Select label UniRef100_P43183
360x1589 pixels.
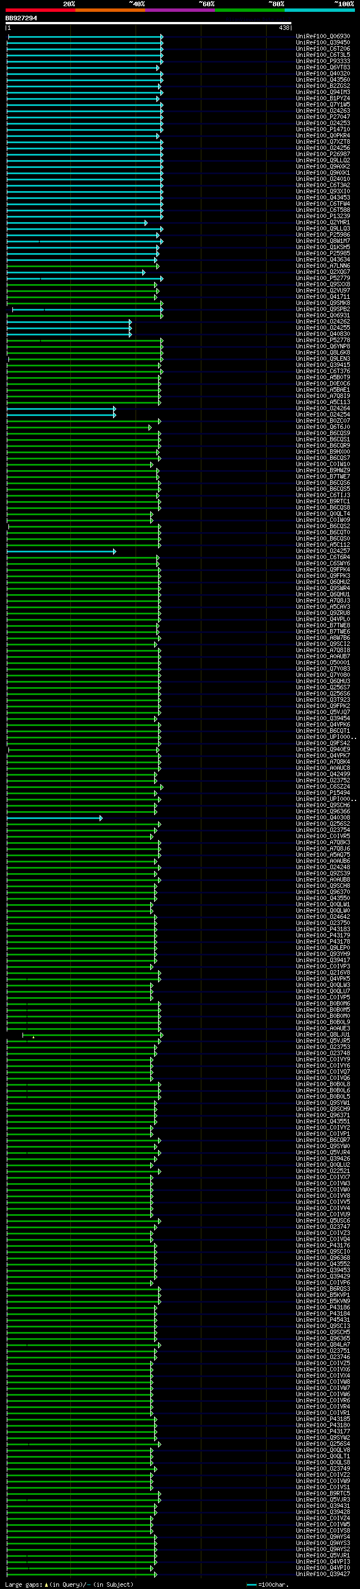(323, 929)
